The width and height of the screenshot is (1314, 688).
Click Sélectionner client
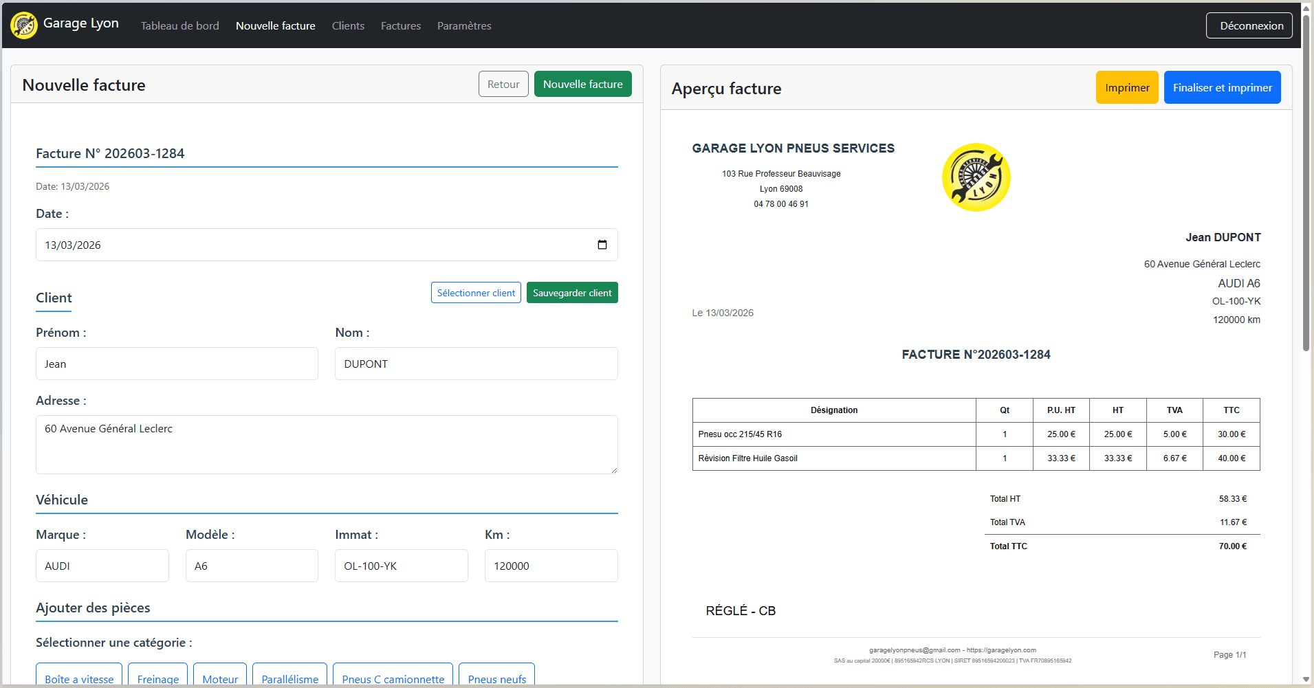pyautogui.click(x=476, y=292)
